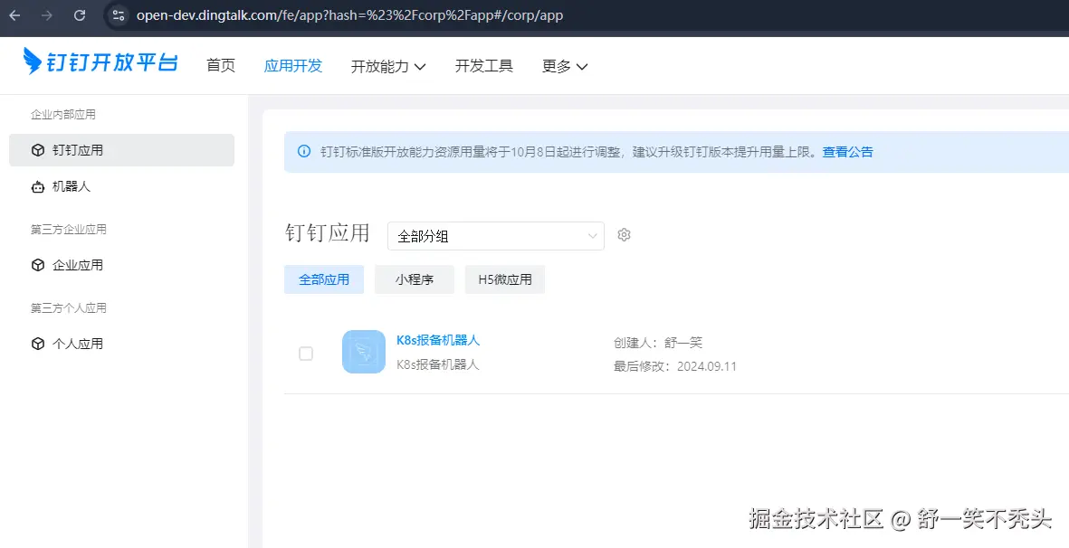Click the cube icon beside 企业应用
The image size is (1069, 548).
point(38,266)
